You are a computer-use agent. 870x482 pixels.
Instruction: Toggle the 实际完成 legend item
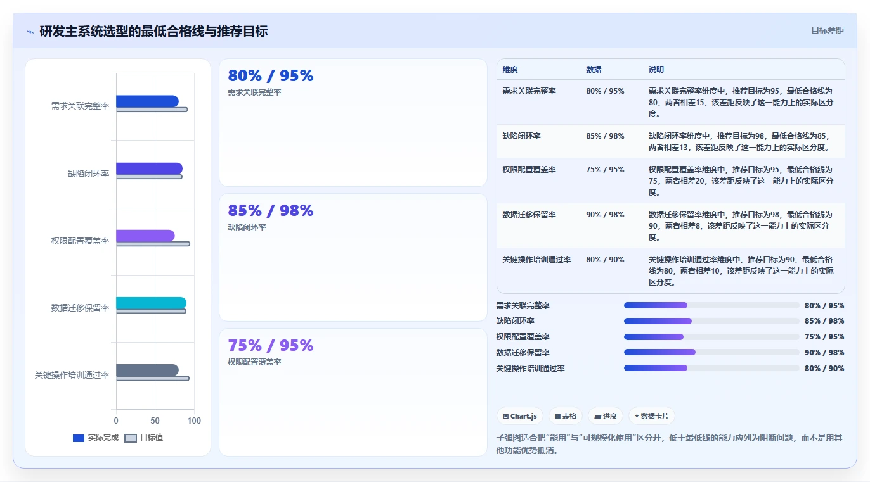(x=96, y=438)
